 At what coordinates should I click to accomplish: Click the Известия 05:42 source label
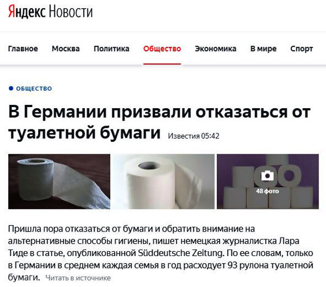[x=193, y=136]
